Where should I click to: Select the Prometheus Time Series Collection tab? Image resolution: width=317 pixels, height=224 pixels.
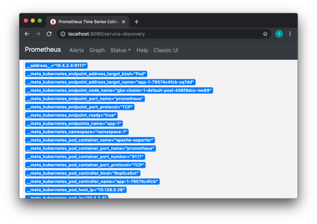point(88,22)
